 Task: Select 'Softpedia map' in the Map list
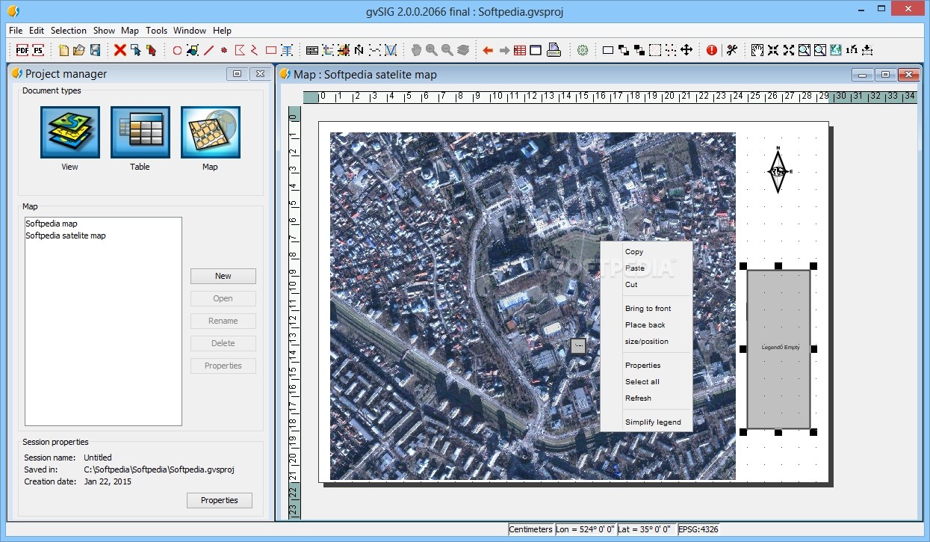(52, 224)
